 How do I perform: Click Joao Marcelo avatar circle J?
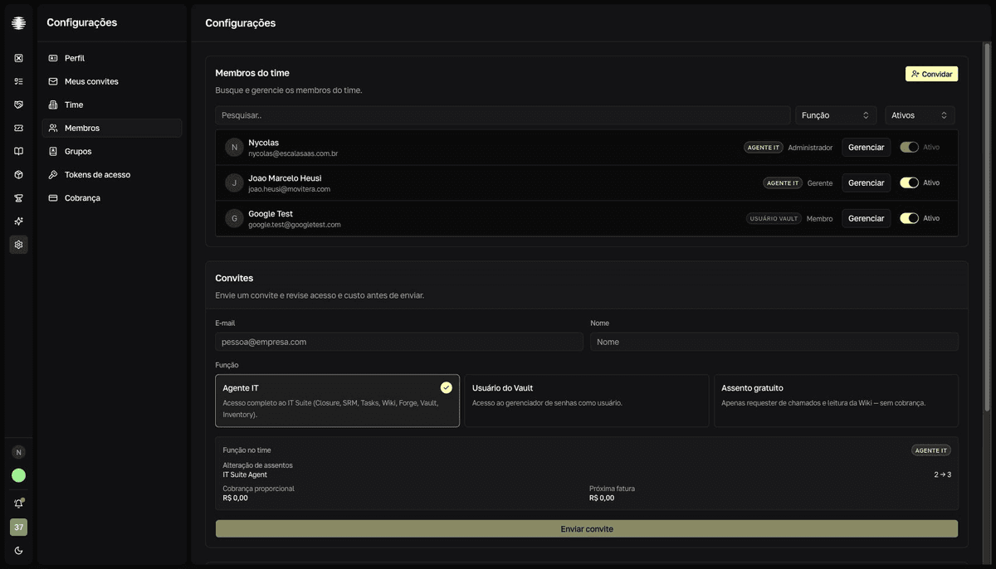[234, 183]
